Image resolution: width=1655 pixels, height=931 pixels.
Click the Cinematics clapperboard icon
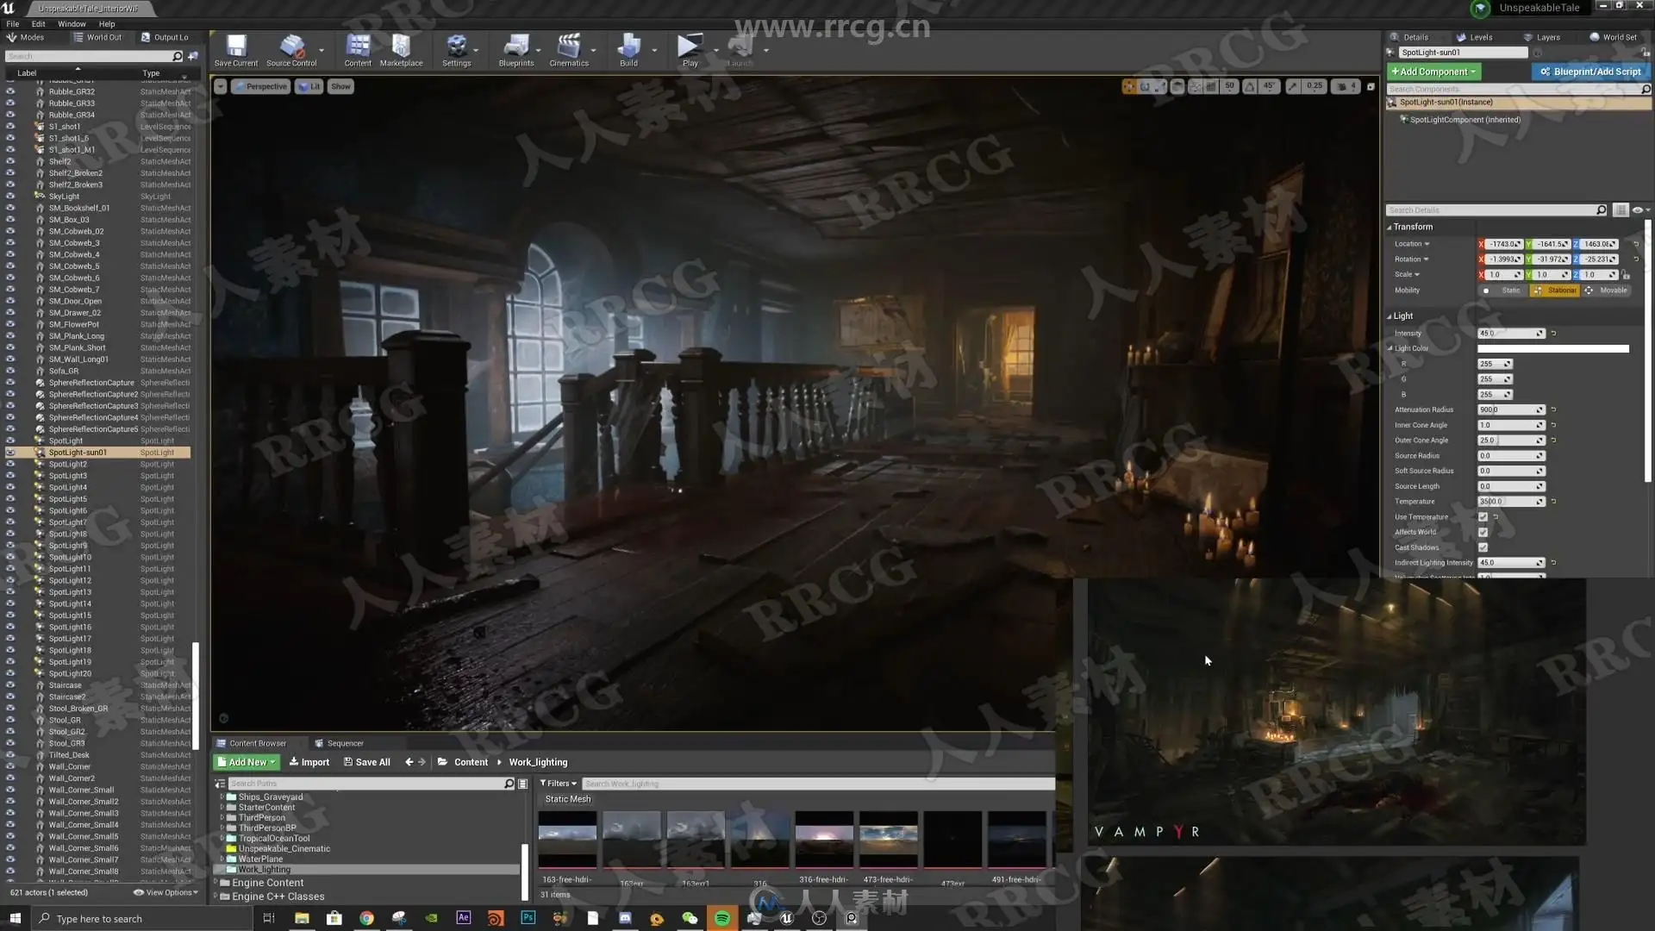tap(568, 47)
